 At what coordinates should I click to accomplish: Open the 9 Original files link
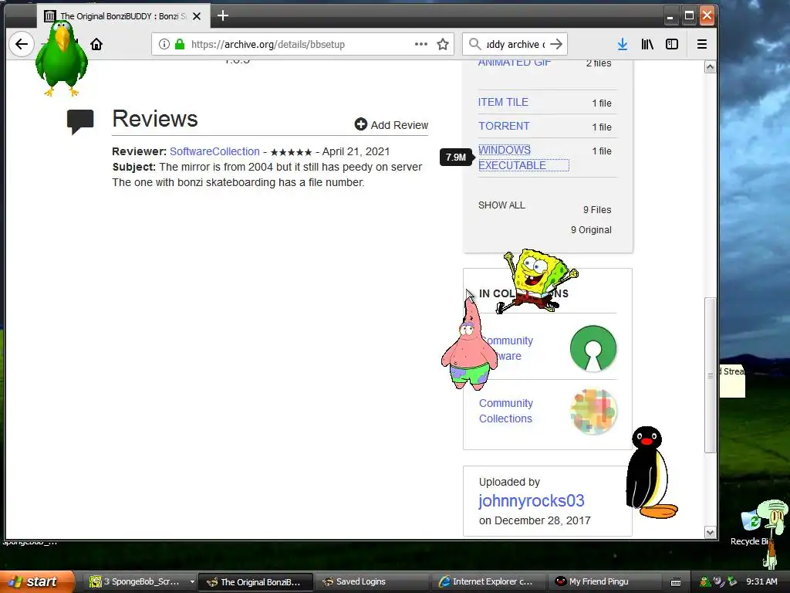pos(591,230)
